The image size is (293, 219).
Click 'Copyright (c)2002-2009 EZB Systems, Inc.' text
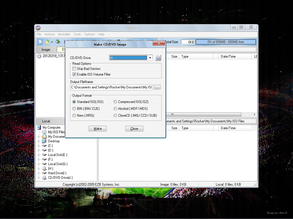pos(91,184)
